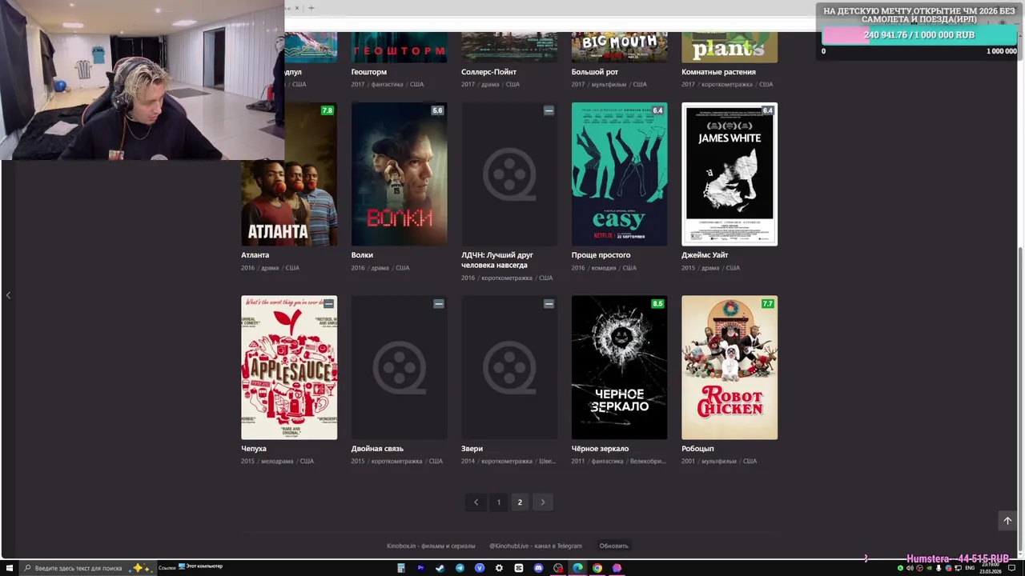Go to next page arrow in pagination
This screenshot has width=1025, height=576.
[542, 502]
